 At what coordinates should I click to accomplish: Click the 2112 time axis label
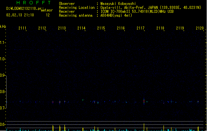(x=42, y=28)
